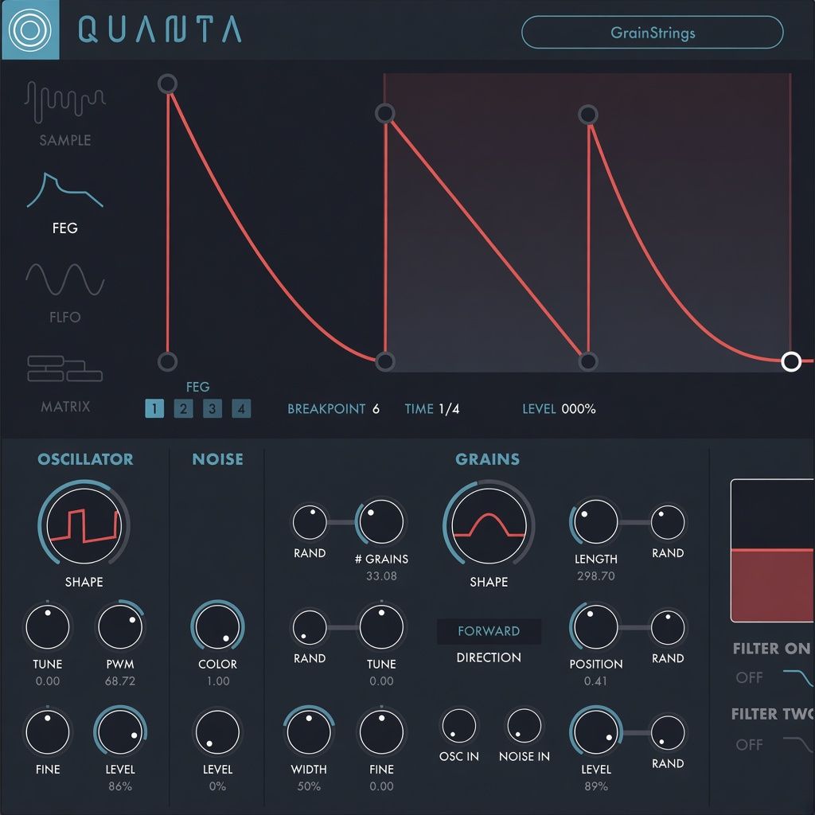Image resolution: width=815 pixels, height=815 pixels.
Task: Click the oscillator FINE knob
Action: tap(47, 731)
